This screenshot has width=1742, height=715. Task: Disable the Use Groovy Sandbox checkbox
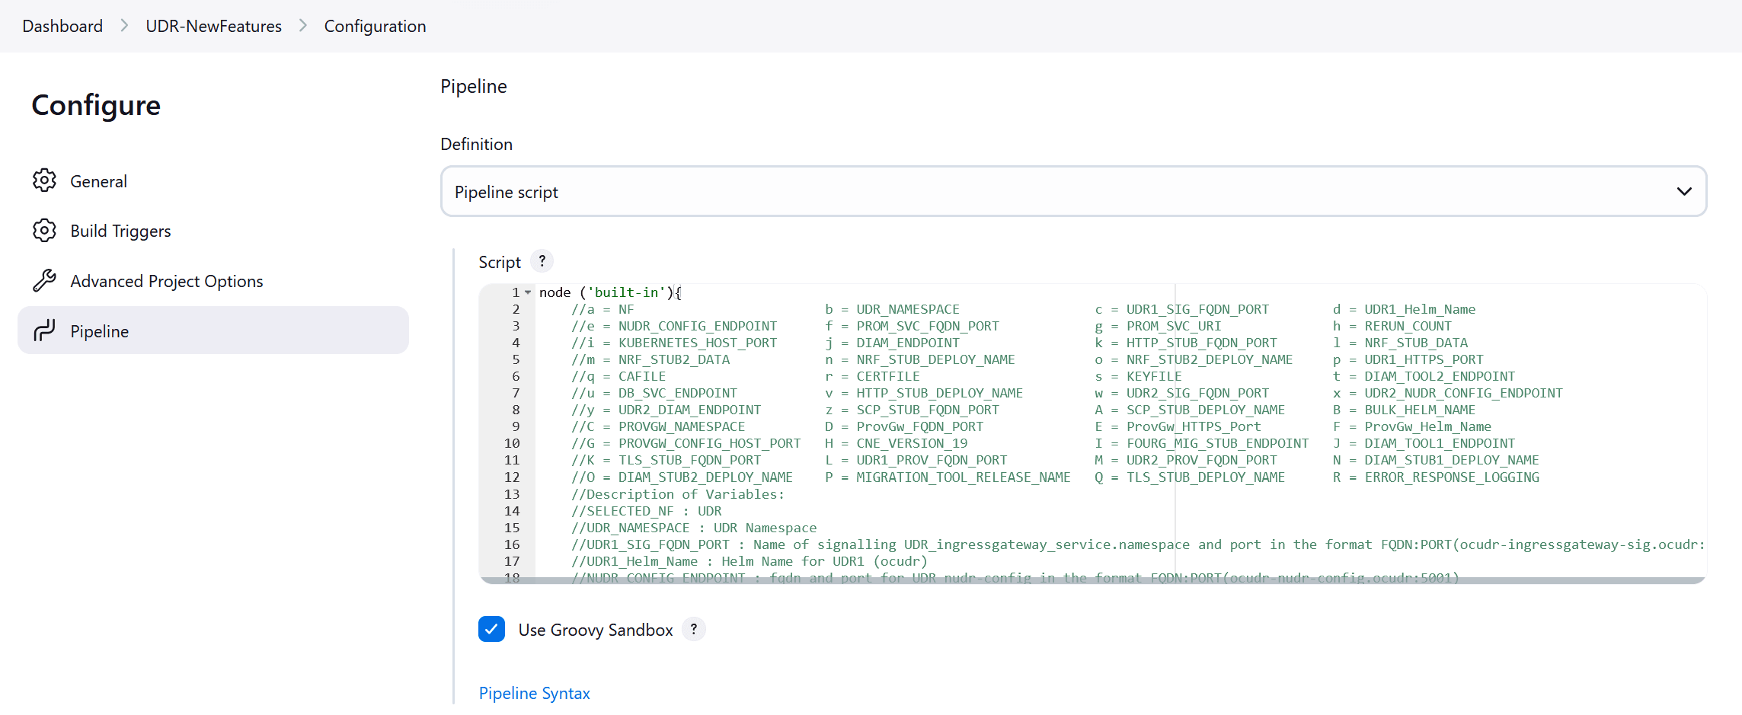pos(491,629)
